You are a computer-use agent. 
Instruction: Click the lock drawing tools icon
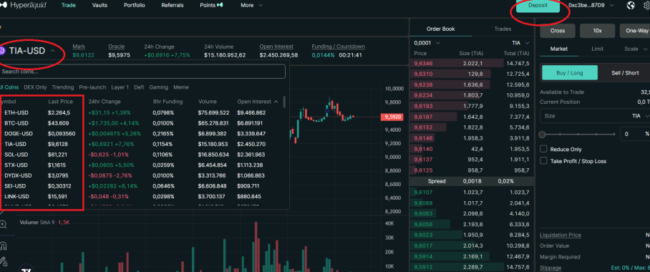pos(3,262)
